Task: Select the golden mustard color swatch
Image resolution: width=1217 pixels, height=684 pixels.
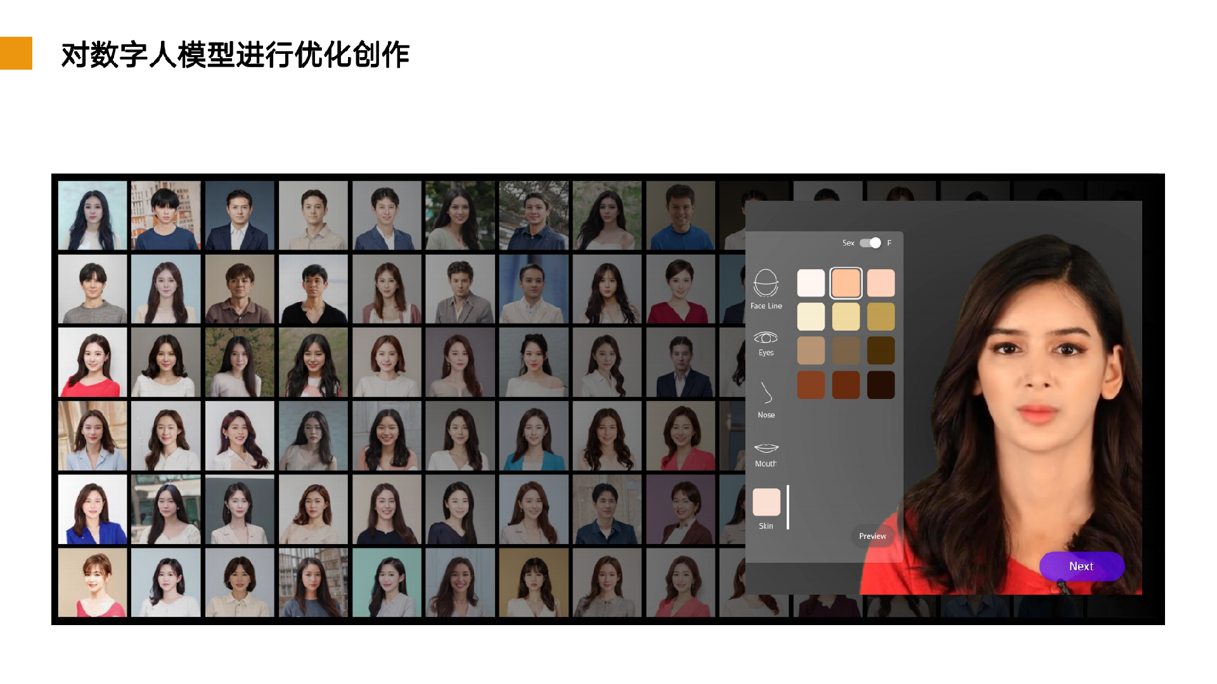Action: pos(880,317)
